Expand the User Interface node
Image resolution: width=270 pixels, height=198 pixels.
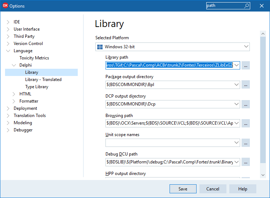pos(8,29)
